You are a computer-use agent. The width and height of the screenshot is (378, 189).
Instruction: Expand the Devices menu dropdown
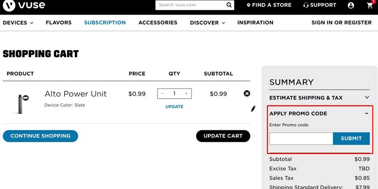pyautogui.click(x=18, y=23)
